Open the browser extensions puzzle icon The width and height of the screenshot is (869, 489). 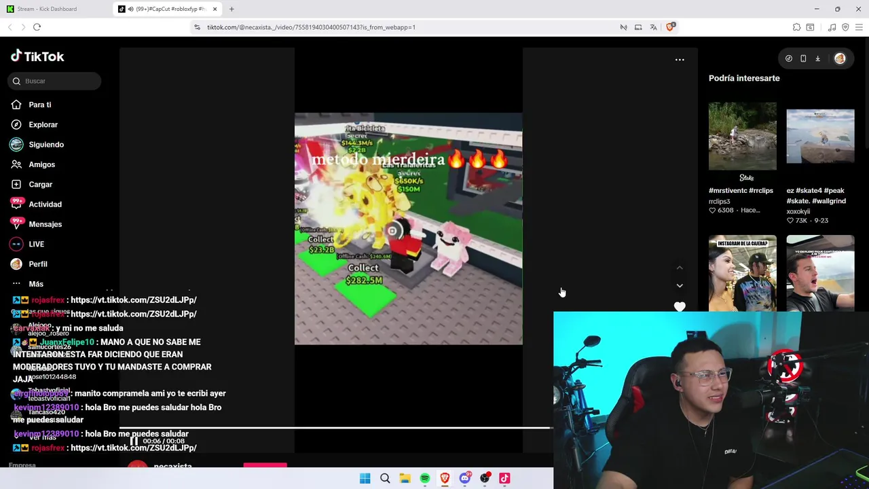796,27
